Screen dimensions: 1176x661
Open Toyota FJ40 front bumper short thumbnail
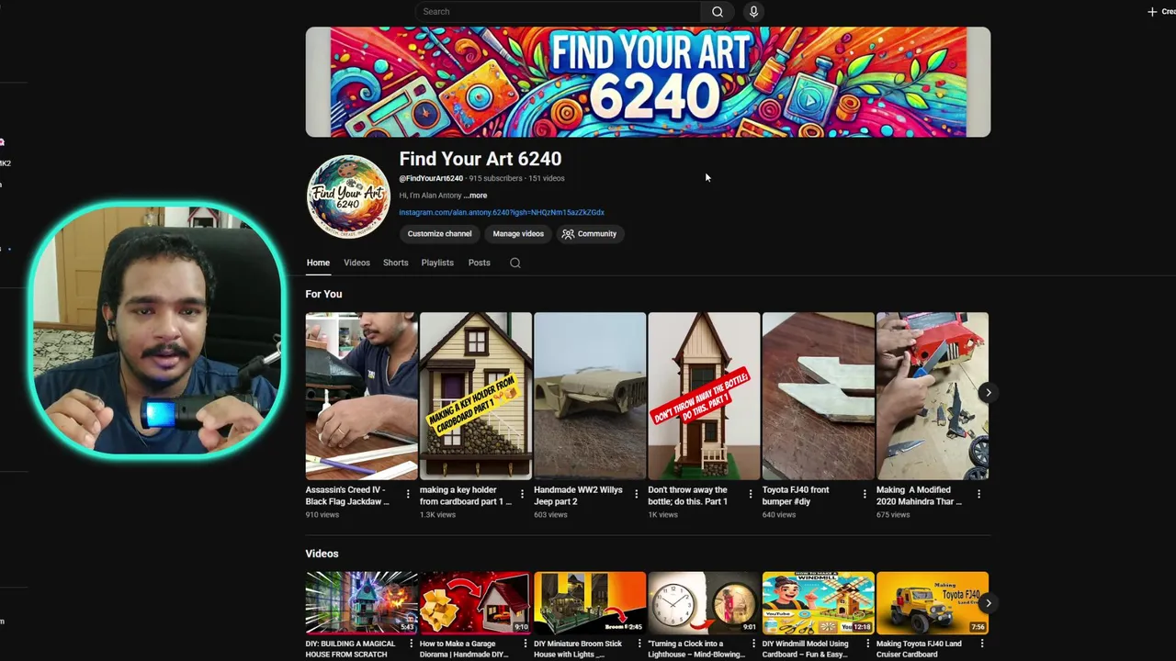coord(818,396)
